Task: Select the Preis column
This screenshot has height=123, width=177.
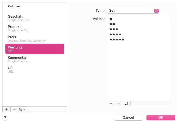Action: tap(35, 38)
